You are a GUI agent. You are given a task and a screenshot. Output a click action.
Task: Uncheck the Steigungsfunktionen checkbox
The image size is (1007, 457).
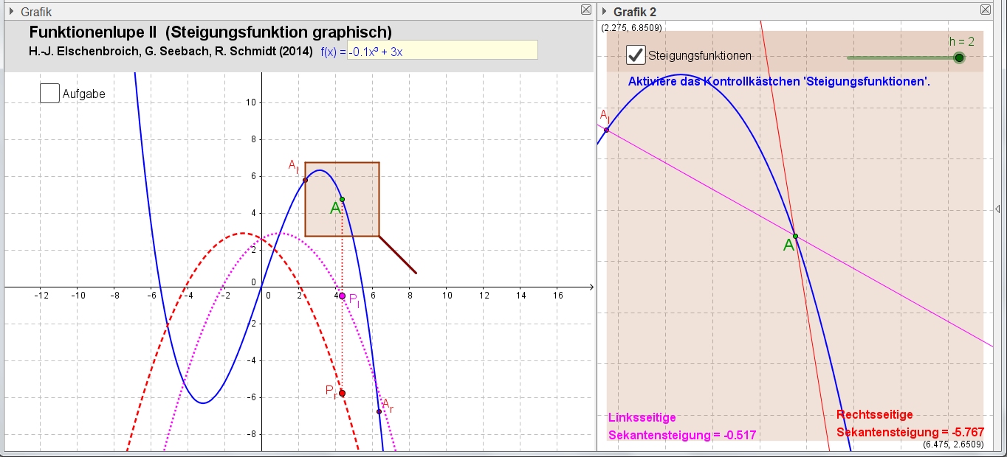tap(635, 55)
